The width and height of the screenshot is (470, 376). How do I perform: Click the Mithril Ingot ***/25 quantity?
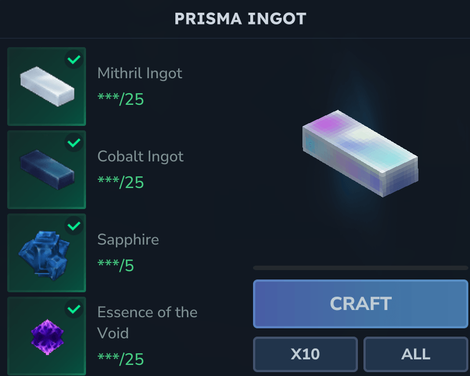(x=120, y=99)
